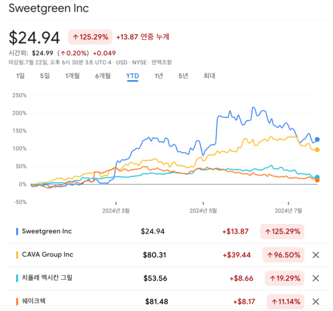Viewport: 333px width, 311px height.
Task: Click the blue Sweetgreen line endpoint dot
Action: point(317,140)
